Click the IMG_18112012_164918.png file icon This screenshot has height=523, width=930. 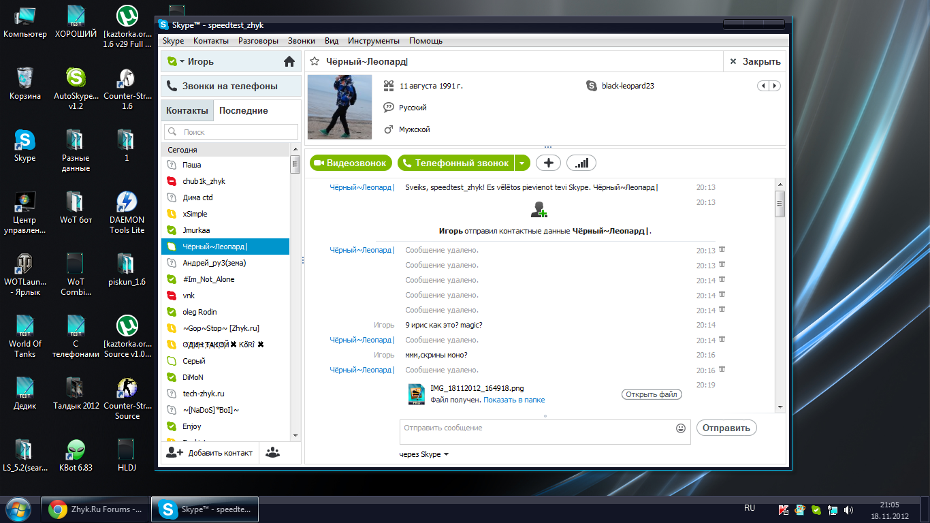pyautogui.click(x=417, y=394)
